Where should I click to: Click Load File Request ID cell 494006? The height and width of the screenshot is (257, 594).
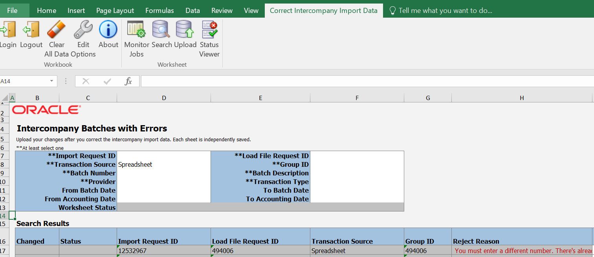point(260,250)
